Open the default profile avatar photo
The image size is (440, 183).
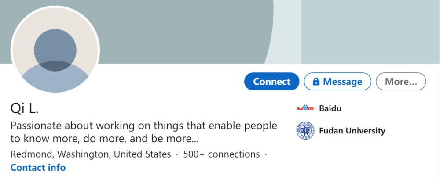[x=55, y=49]
